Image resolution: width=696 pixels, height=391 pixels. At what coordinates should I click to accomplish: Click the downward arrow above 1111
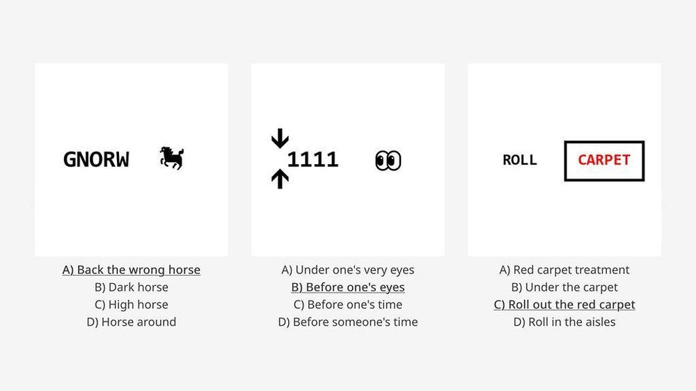280,138
